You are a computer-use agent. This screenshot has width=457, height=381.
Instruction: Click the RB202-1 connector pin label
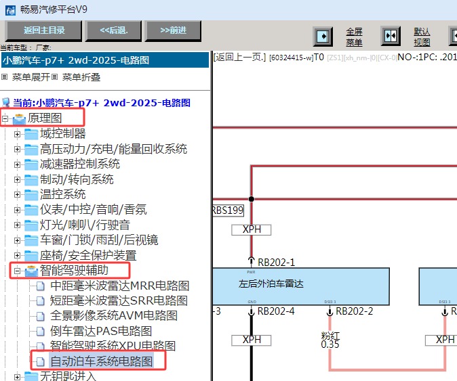(276, 263)
